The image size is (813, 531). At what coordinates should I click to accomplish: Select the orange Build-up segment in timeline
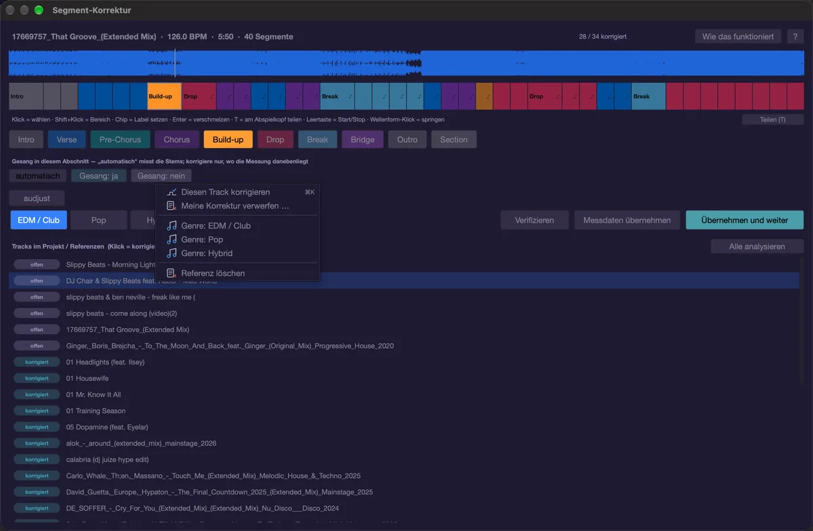tap(164, 96)
